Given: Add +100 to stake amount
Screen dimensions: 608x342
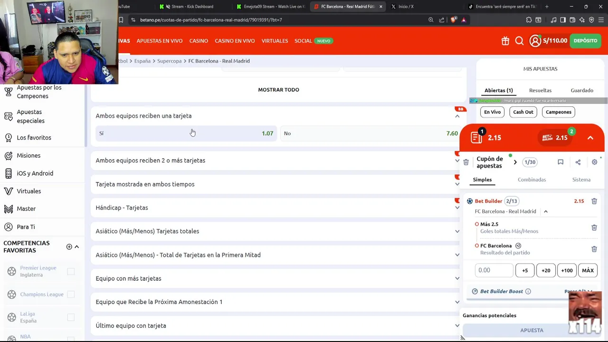Looking at the screenshot, I should click(567, 270).
